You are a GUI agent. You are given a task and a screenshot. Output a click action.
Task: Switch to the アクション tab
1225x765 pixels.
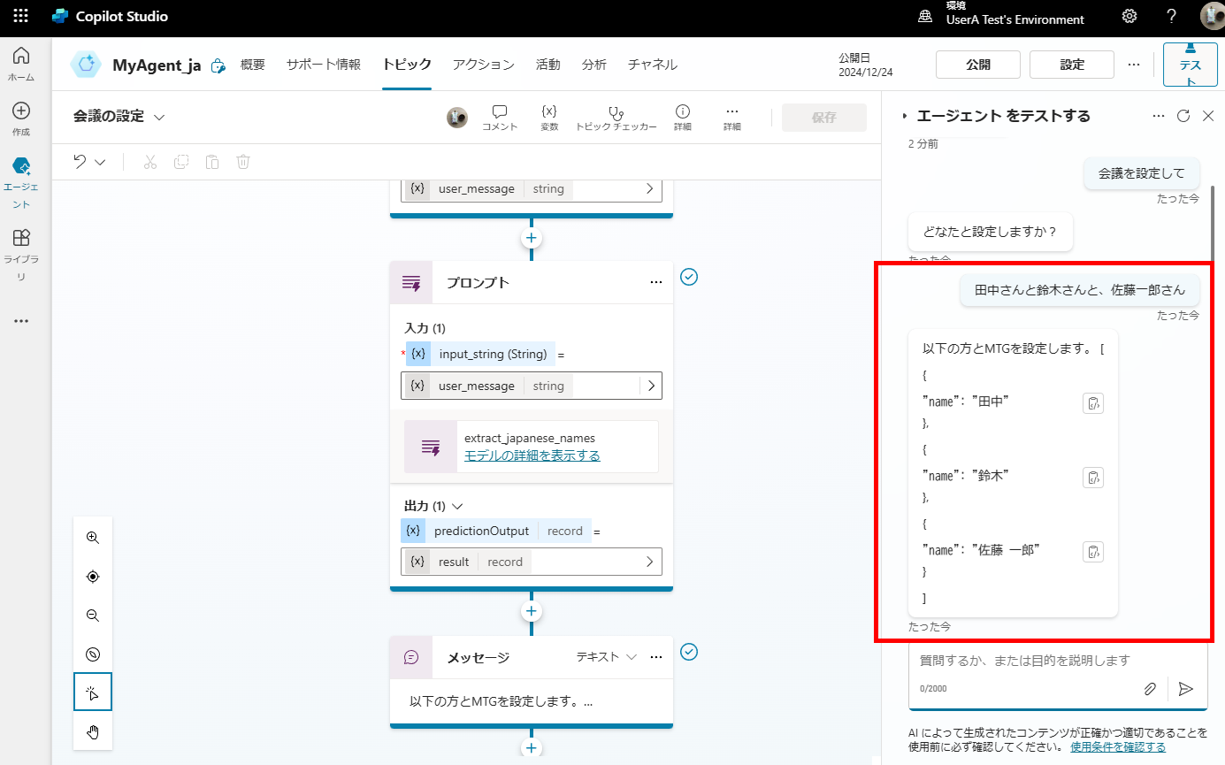point(483,65)
